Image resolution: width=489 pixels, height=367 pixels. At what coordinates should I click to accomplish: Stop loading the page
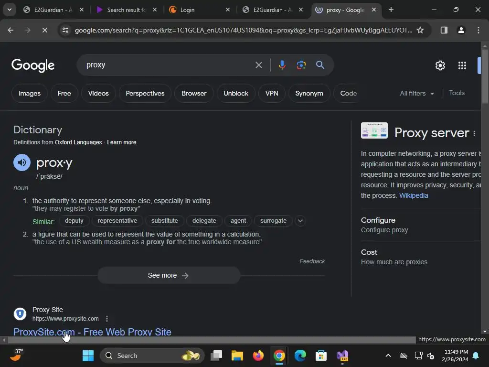coord(44,30)
